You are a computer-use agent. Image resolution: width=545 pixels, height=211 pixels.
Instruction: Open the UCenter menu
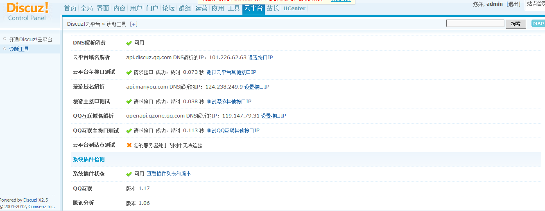click(x=294, y=8)
